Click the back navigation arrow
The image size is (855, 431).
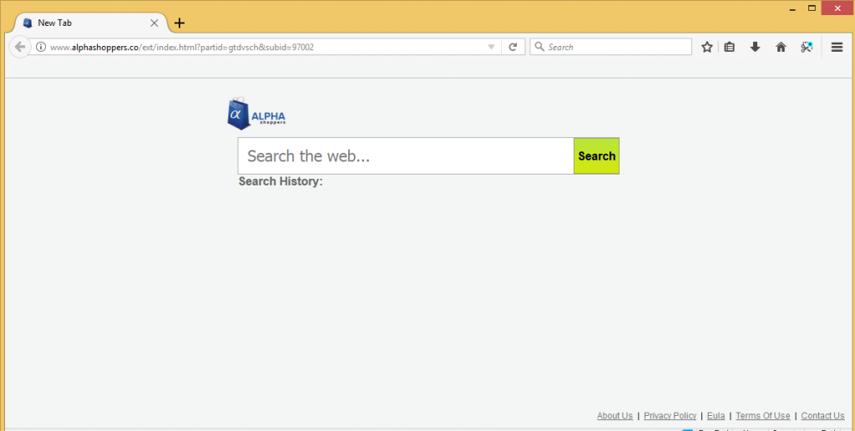[20, 47]
